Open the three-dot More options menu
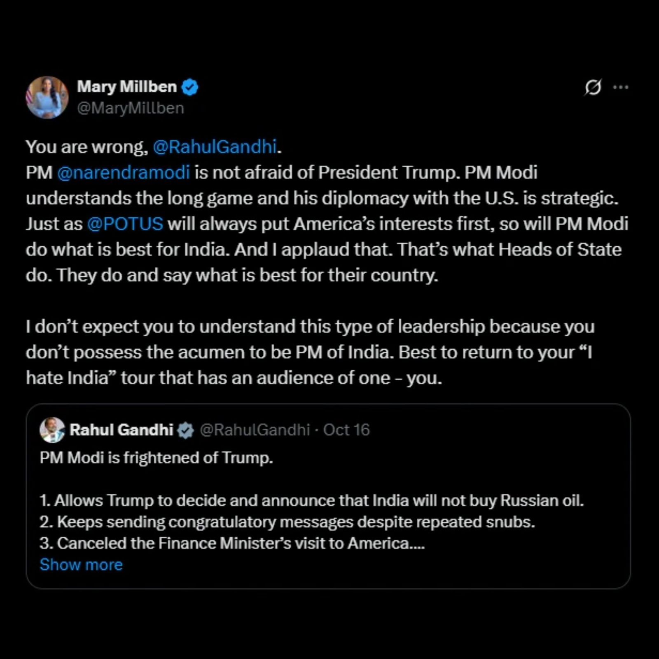The width and height of the screenshot is (659, 659). tap(621, 87)
